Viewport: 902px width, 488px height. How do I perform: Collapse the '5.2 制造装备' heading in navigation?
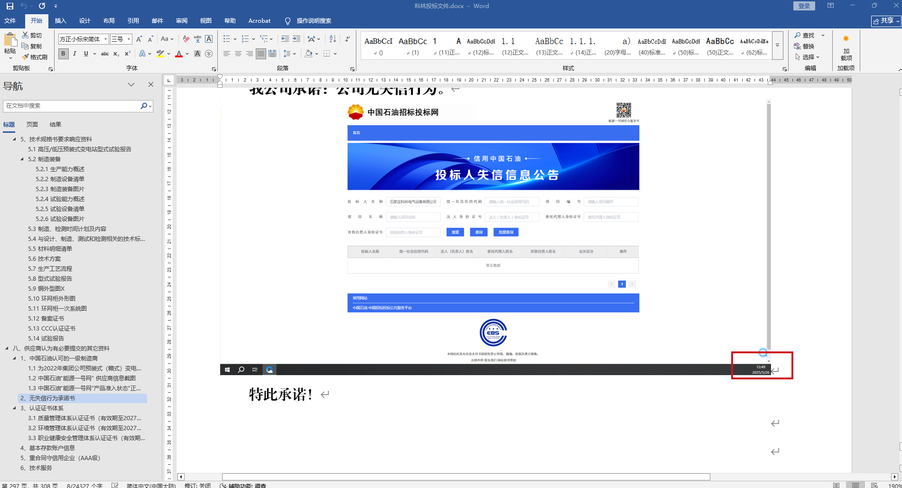[x=22, y=159]
